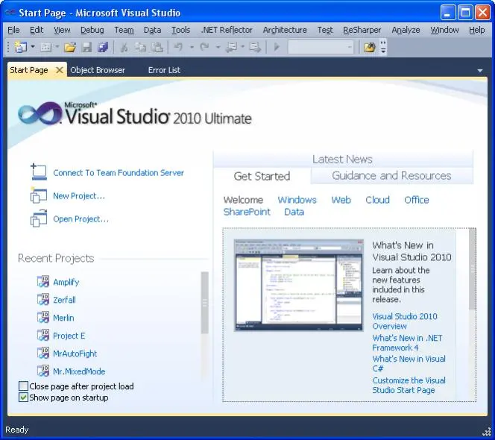The height and width of the screenshot is (440, 495).
Task: Click the Paste clipboard icon
Action: 157,48
